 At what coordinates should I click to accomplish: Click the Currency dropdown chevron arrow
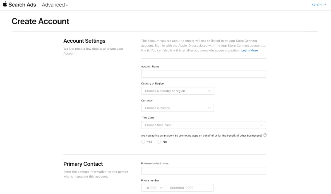click(x=209, y=108)
